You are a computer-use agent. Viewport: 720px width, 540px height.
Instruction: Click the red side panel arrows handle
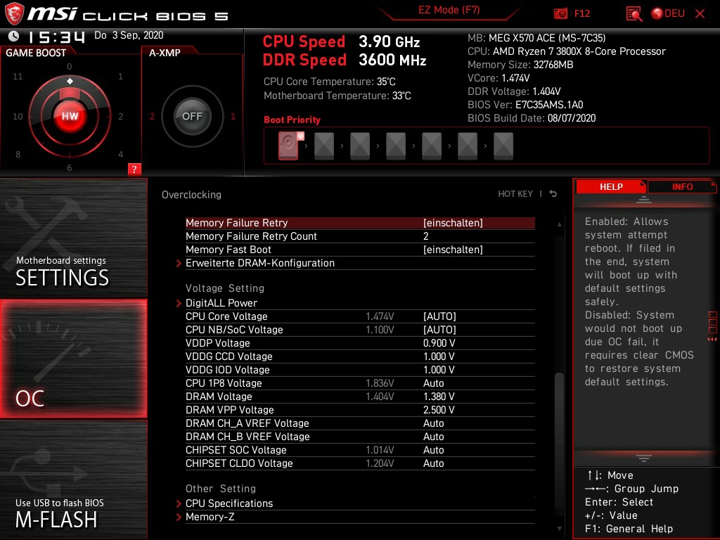click(712, 340)
